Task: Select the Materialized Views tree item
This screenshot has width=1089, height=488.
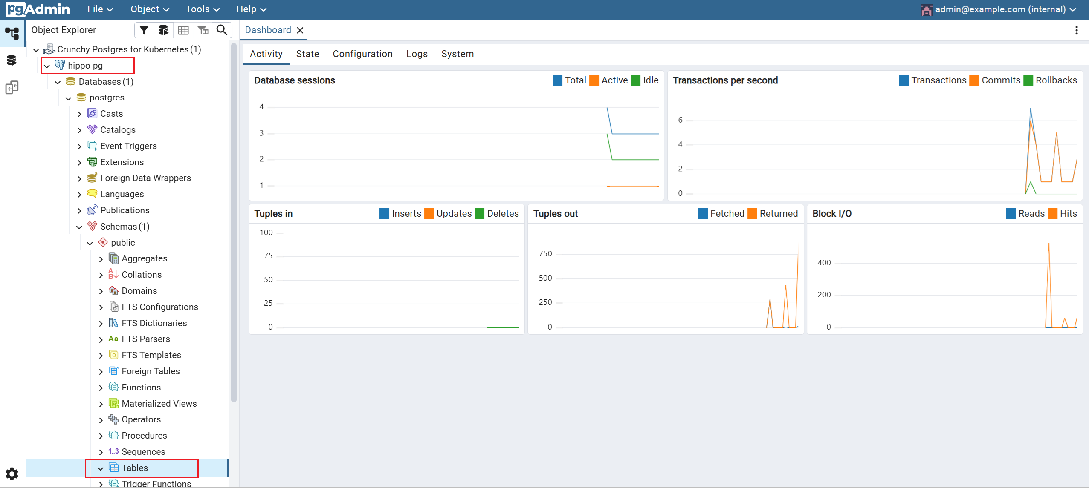Action: [x=159, y=404]
